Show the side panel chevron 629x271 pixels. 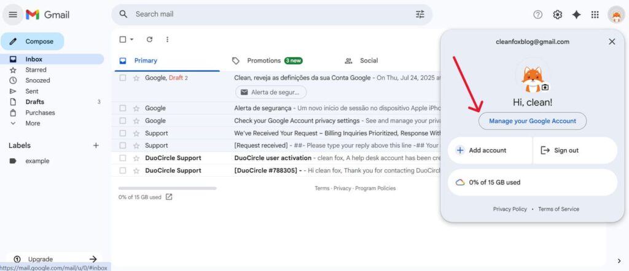pyautogui.click(x=619, y=261)
